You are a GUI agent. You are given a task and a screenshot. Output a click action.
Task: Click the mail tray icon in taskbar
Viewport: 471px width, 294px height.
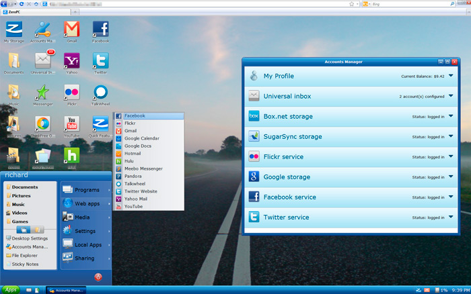pos(427,290)
